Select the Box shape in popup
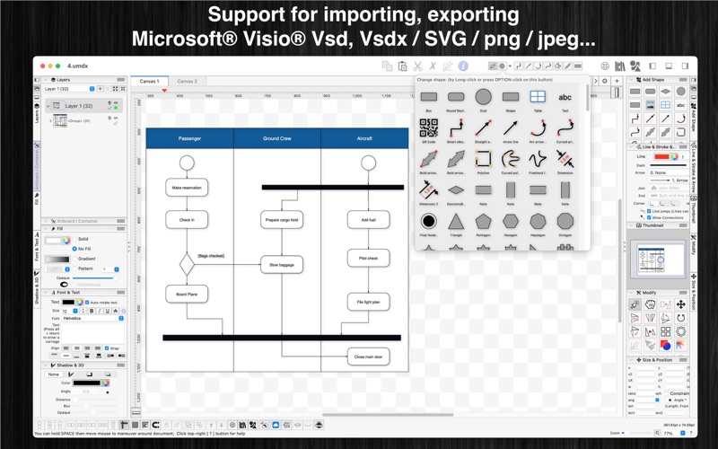718x449 pixels. 429,97
